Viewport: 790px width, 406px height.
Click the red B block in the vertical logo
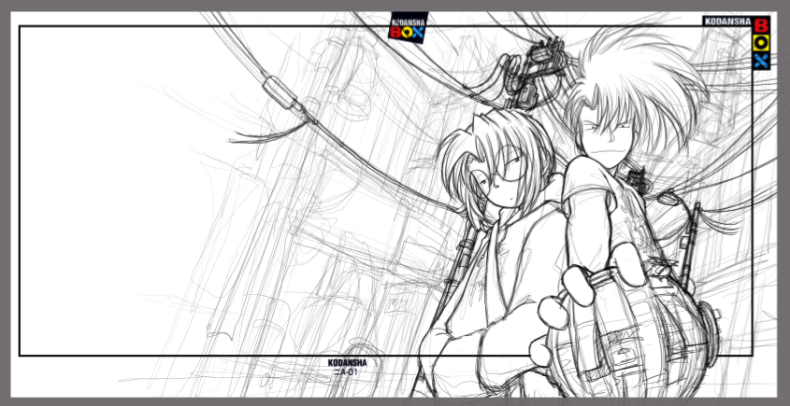761,26
